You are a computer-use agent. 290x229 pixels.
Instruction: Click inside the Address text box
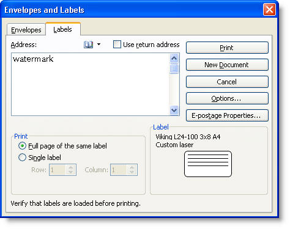point(91,84)
